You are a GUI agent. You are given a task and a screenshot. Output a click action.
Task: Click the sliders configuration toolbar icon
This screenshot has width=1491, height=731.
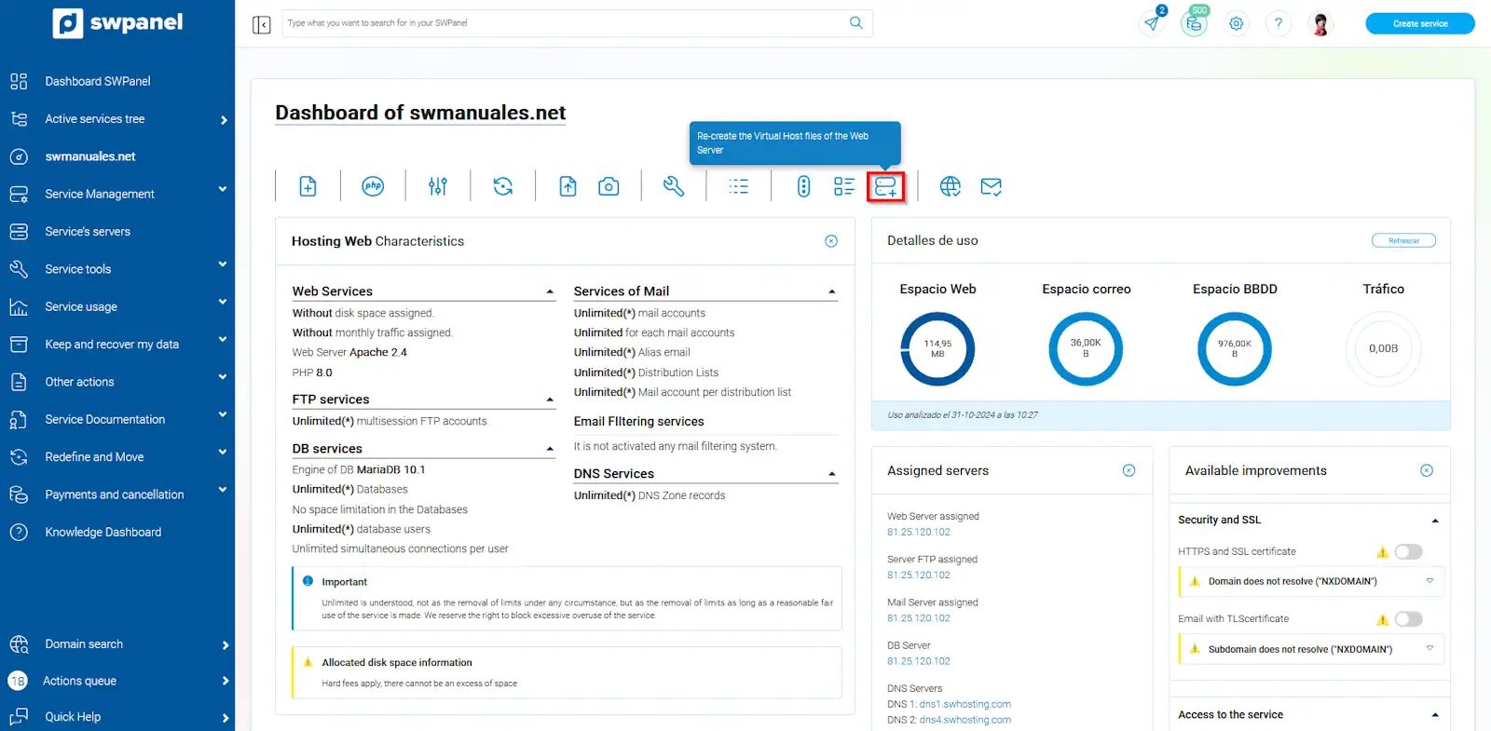pyautogui.click(x=438, y=186)
